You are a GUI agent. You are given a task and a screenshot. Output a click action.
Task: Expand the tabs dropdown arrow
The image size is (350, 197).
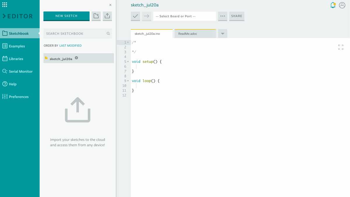tap(223, 34)
